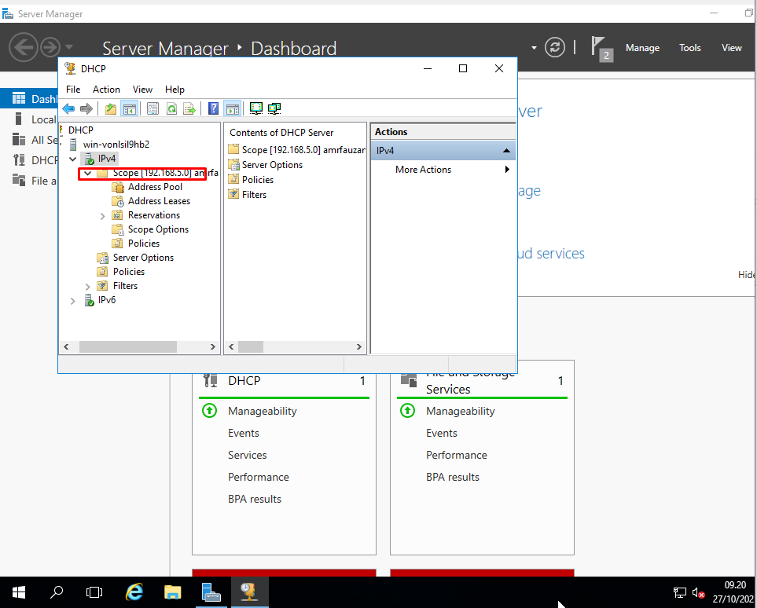
Task: Open the Action menu in DHCP window
Action: 106,90
